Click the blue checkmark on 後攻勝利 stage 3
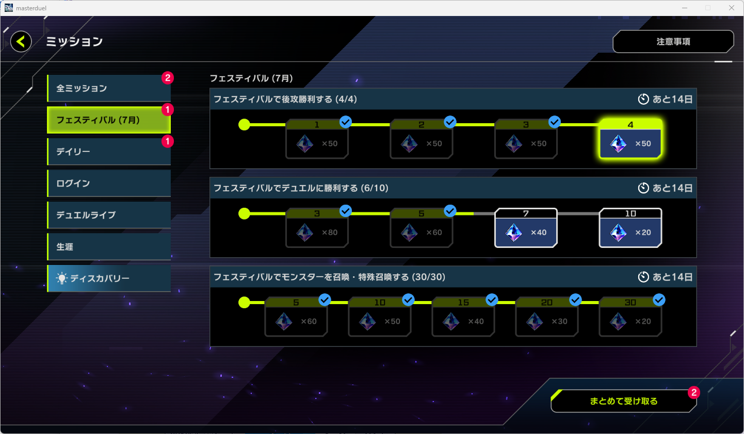 [555, 122]
